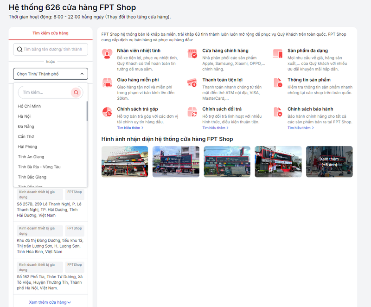Click Hình ảnh nhận diện hệ thống heading
Image resolution: width=371 pixels, height=307 pixels.
[167, 139]
